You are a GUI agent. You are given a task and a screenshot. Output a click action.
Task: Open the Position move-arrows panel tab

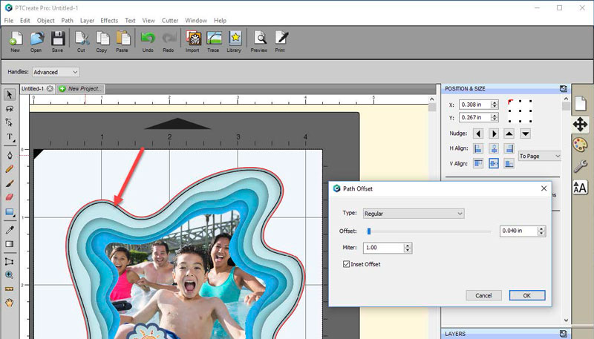pyautogui.click(x=581, y=124)
